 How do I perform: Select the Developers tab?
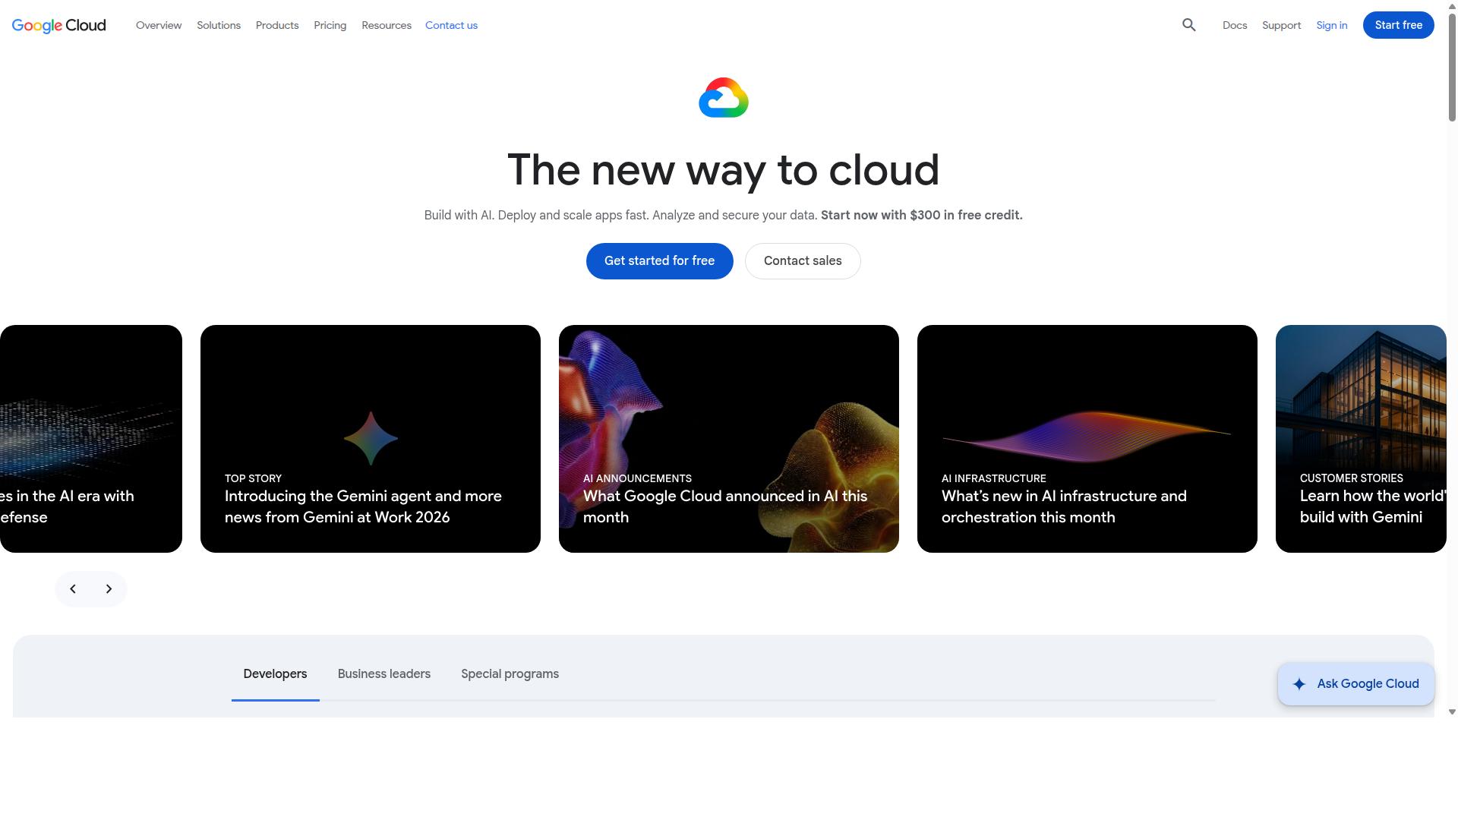(x=275, y=674)
